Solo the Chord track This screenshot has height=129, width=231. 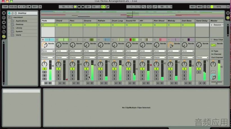58,72
